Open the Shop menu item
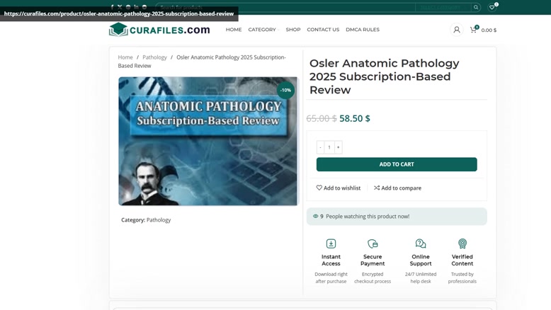 coord(293,30)
